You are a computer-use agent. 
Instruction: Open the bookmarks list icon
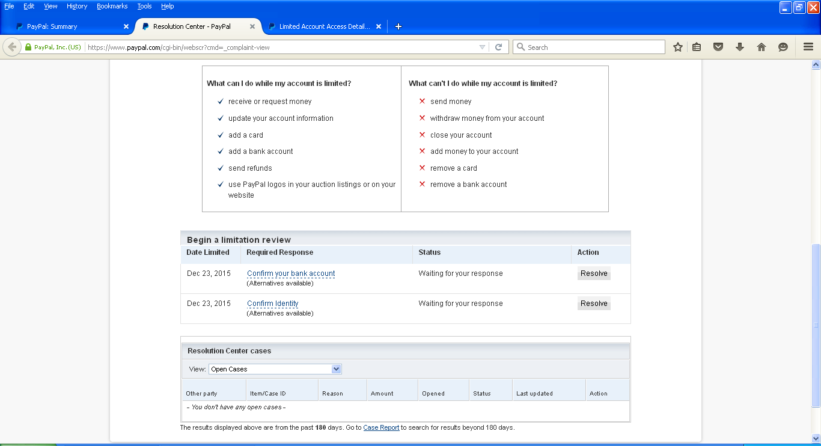[697, 47]
